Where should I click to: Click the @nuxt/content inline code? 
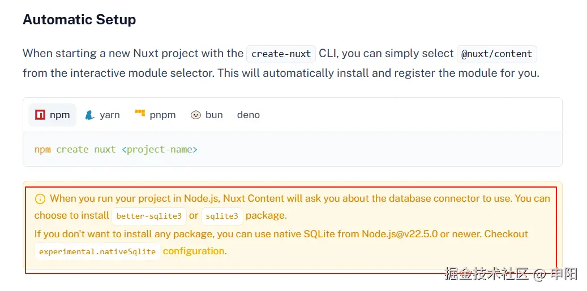(x=496, y=54)
